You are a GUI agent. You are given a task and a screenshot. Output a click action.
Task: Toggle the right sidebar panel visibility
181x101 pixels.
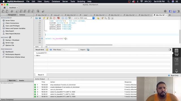tap(178, 11)
